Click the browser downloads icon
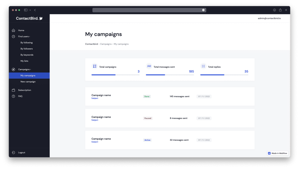This screenshot has width=299, height=169. pyautogui.click(x=274, y=10)
